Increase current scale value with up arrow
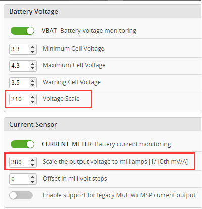This screenshot has height=209, width=202. click(32, 160)
